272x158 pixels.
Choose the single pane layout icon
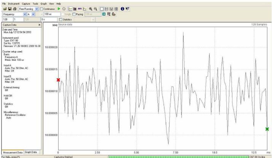(102, 9)
